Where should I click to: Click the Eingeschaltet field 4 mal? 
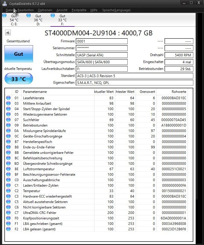tap(179, 62)
